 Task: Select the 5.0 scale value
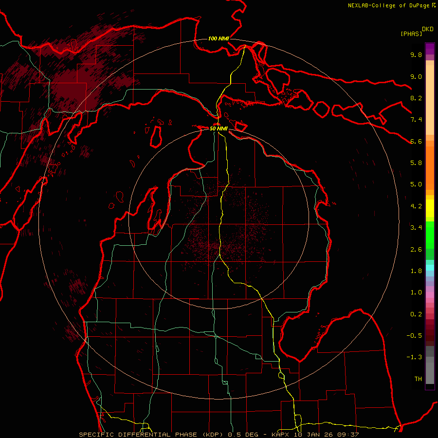(416, 184)
